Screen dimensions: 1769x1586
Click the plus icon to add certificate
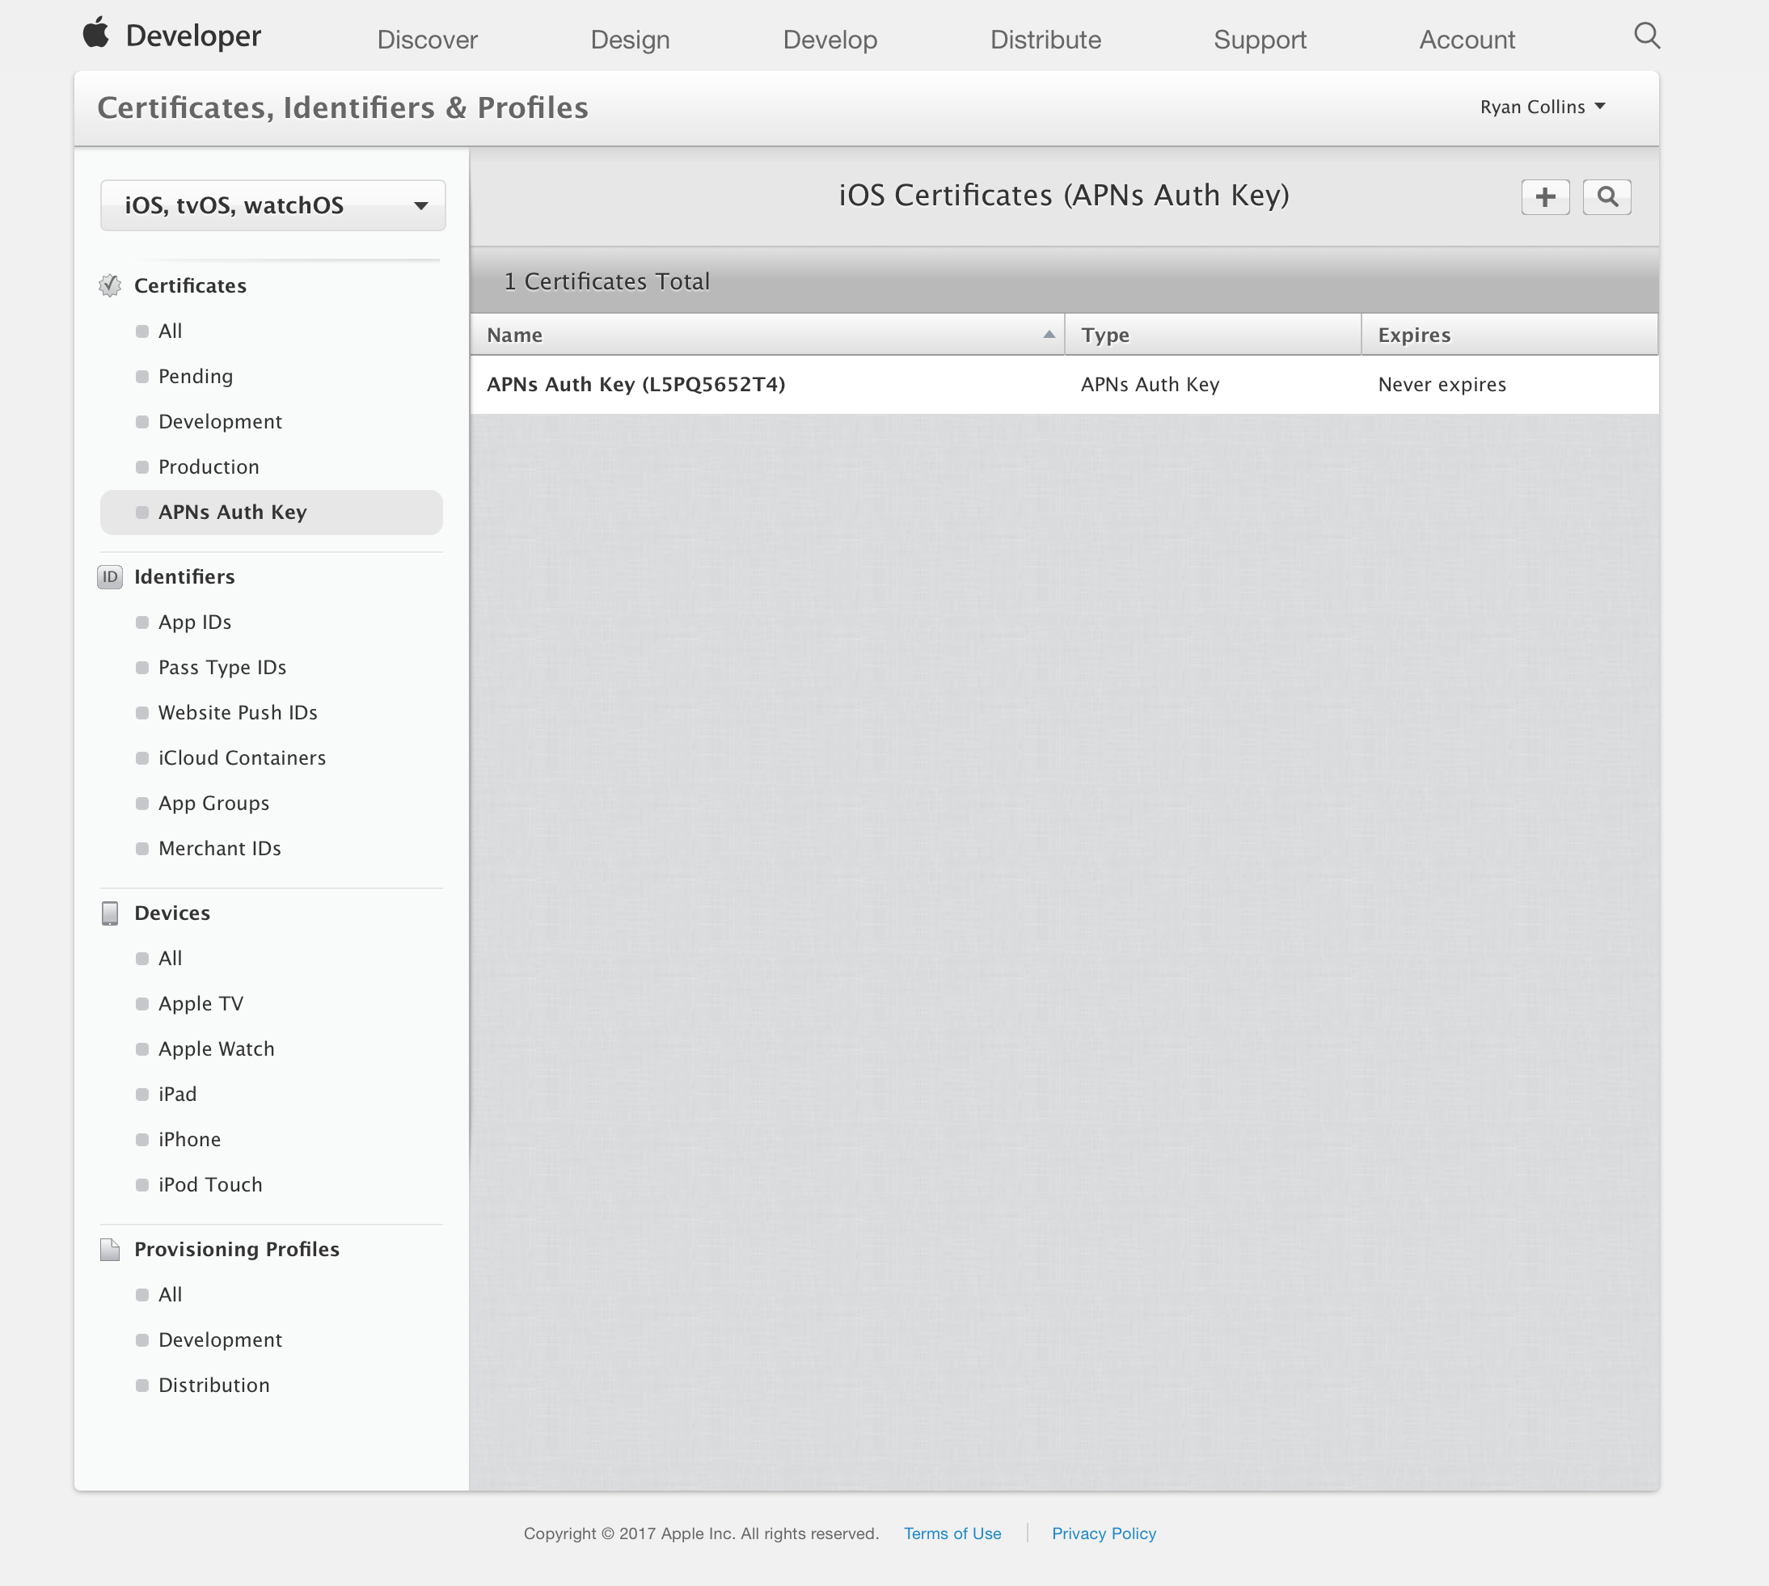(1545, 197)
